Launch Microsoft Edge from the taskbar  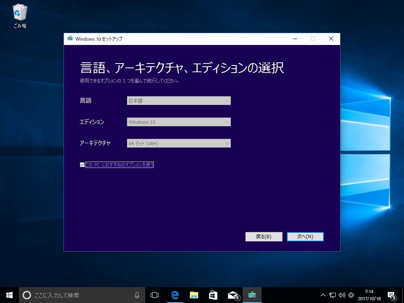[x=174, y=295]
